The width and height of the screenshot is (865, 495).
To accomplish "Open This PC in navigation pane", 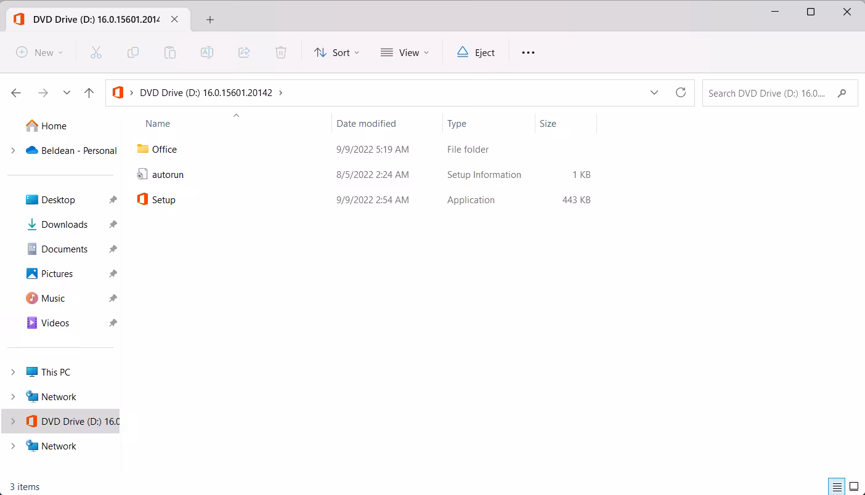I will tap(55, 372).
